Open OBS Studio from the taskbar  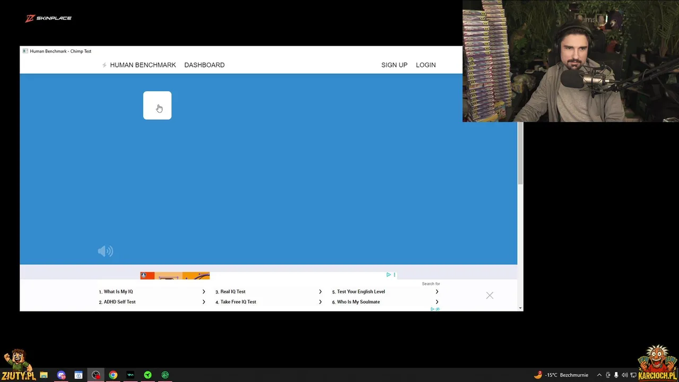96,375
